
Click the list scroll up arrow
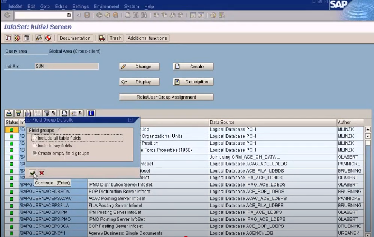coord(368,129)
